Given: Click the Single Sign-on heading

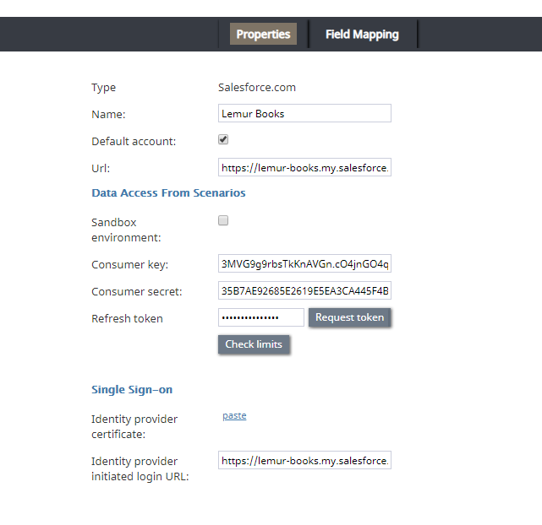Looking at the screenshot, I should [132, 389].
